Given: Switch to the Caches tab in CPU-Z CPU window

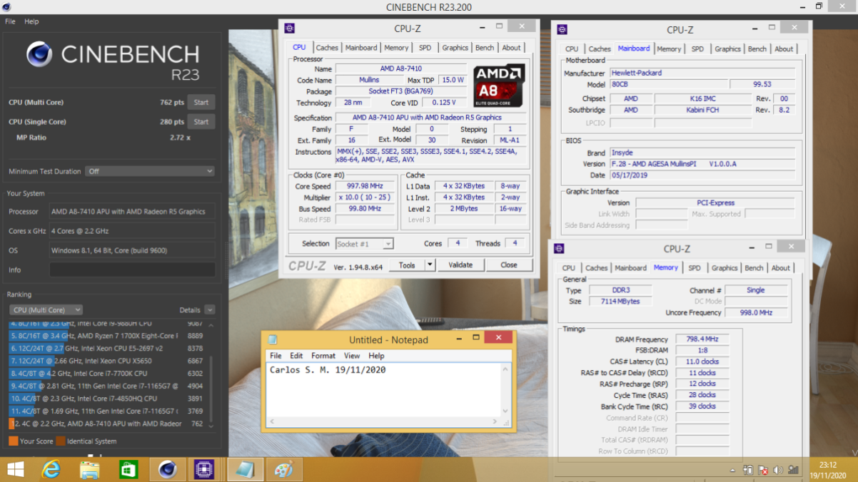Looking at the screenshot, I should (327, 48).
